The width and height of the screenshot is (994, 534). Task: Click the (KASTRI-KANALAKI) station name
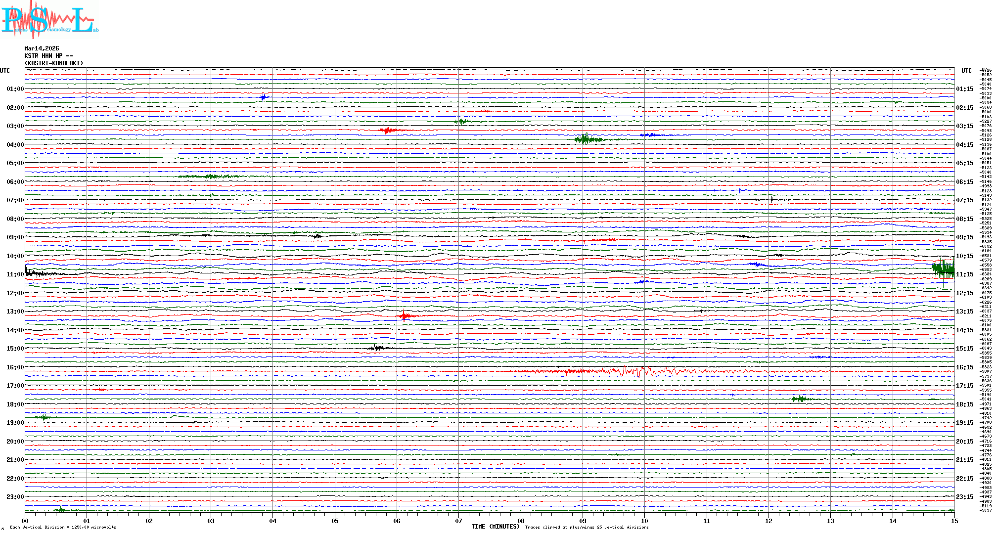54,63
